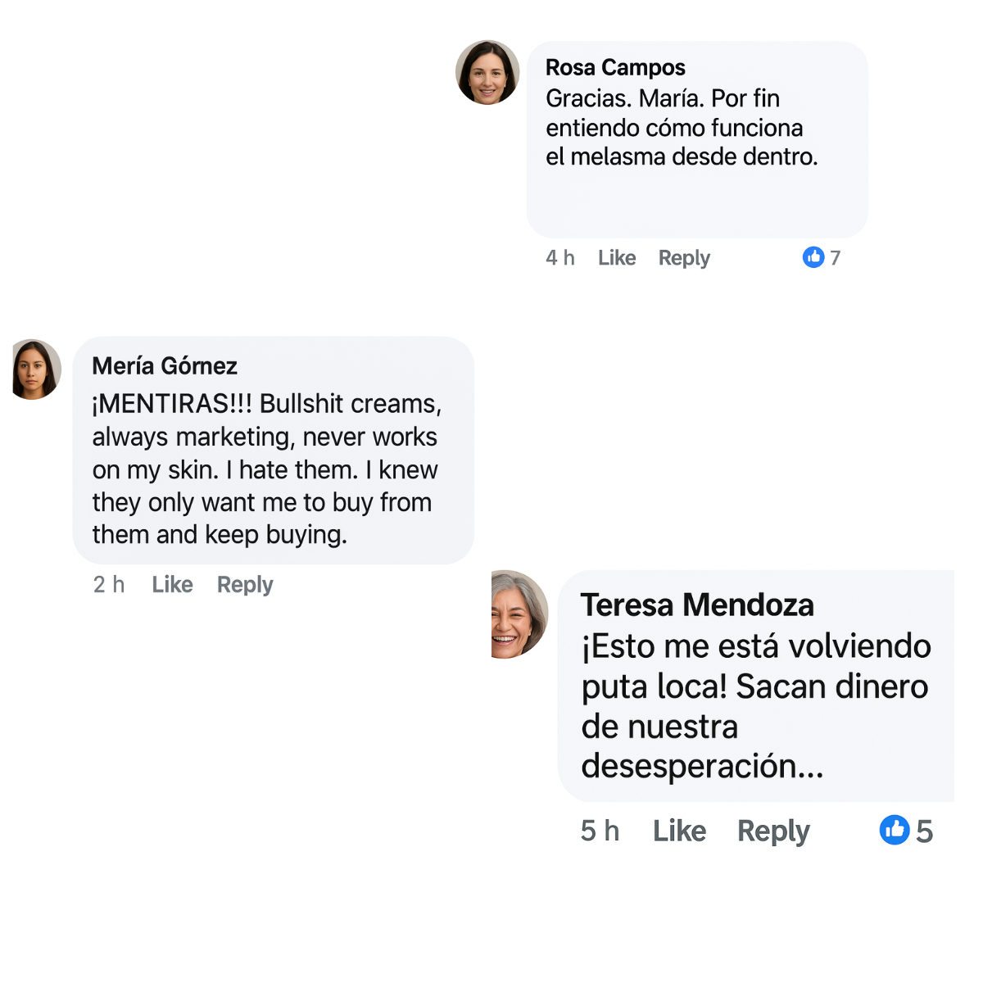This screenshot has height=983, width=983.
Task: Reply to Teresa Mendoza's comment
Action: click(773, 831)
